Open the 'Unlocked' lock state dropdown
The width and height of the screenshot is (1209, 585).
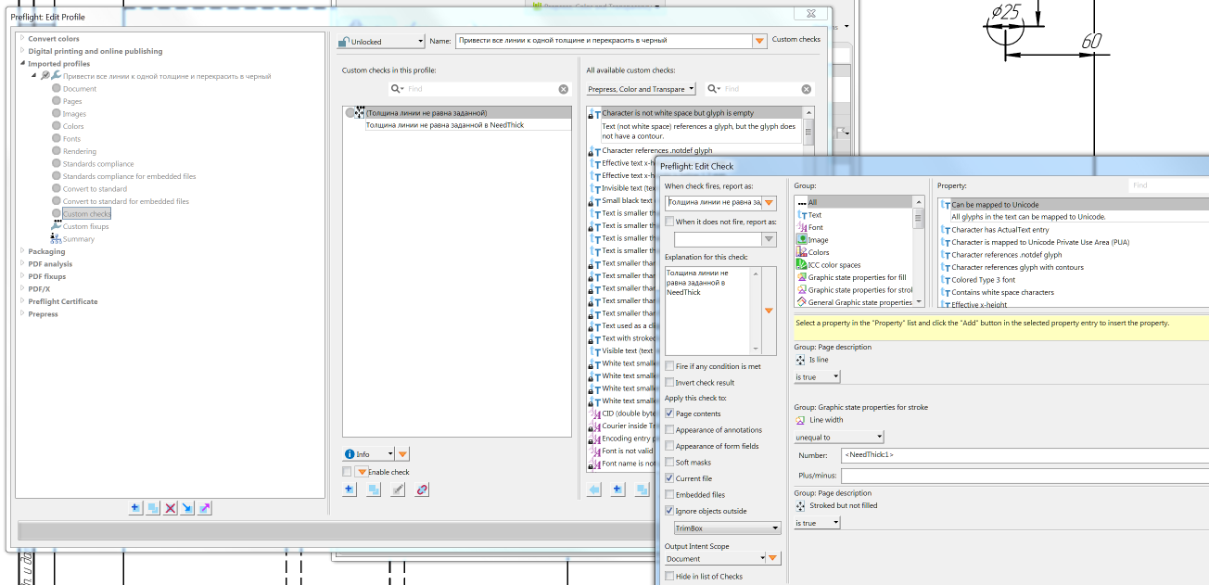tap(380, 42)
